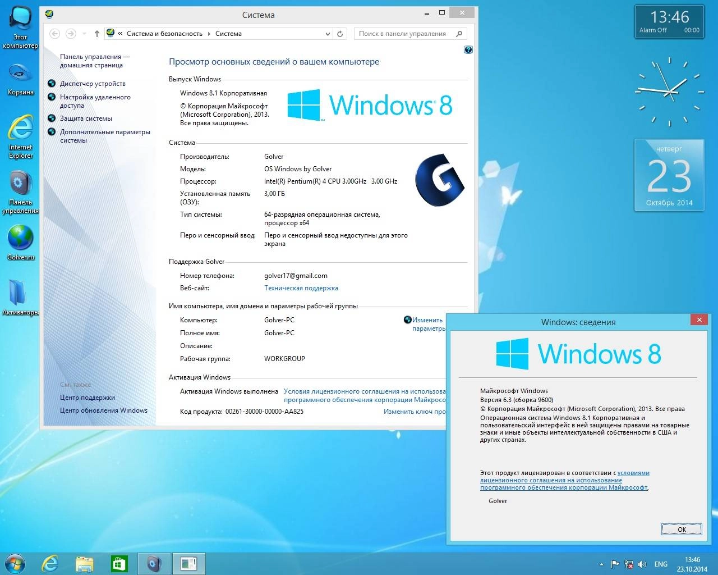The width and height of the screenshot is (718, 575).
Task: Open Диспетчер устройств link
Action: pyautogui.click(x=93, y=84)
